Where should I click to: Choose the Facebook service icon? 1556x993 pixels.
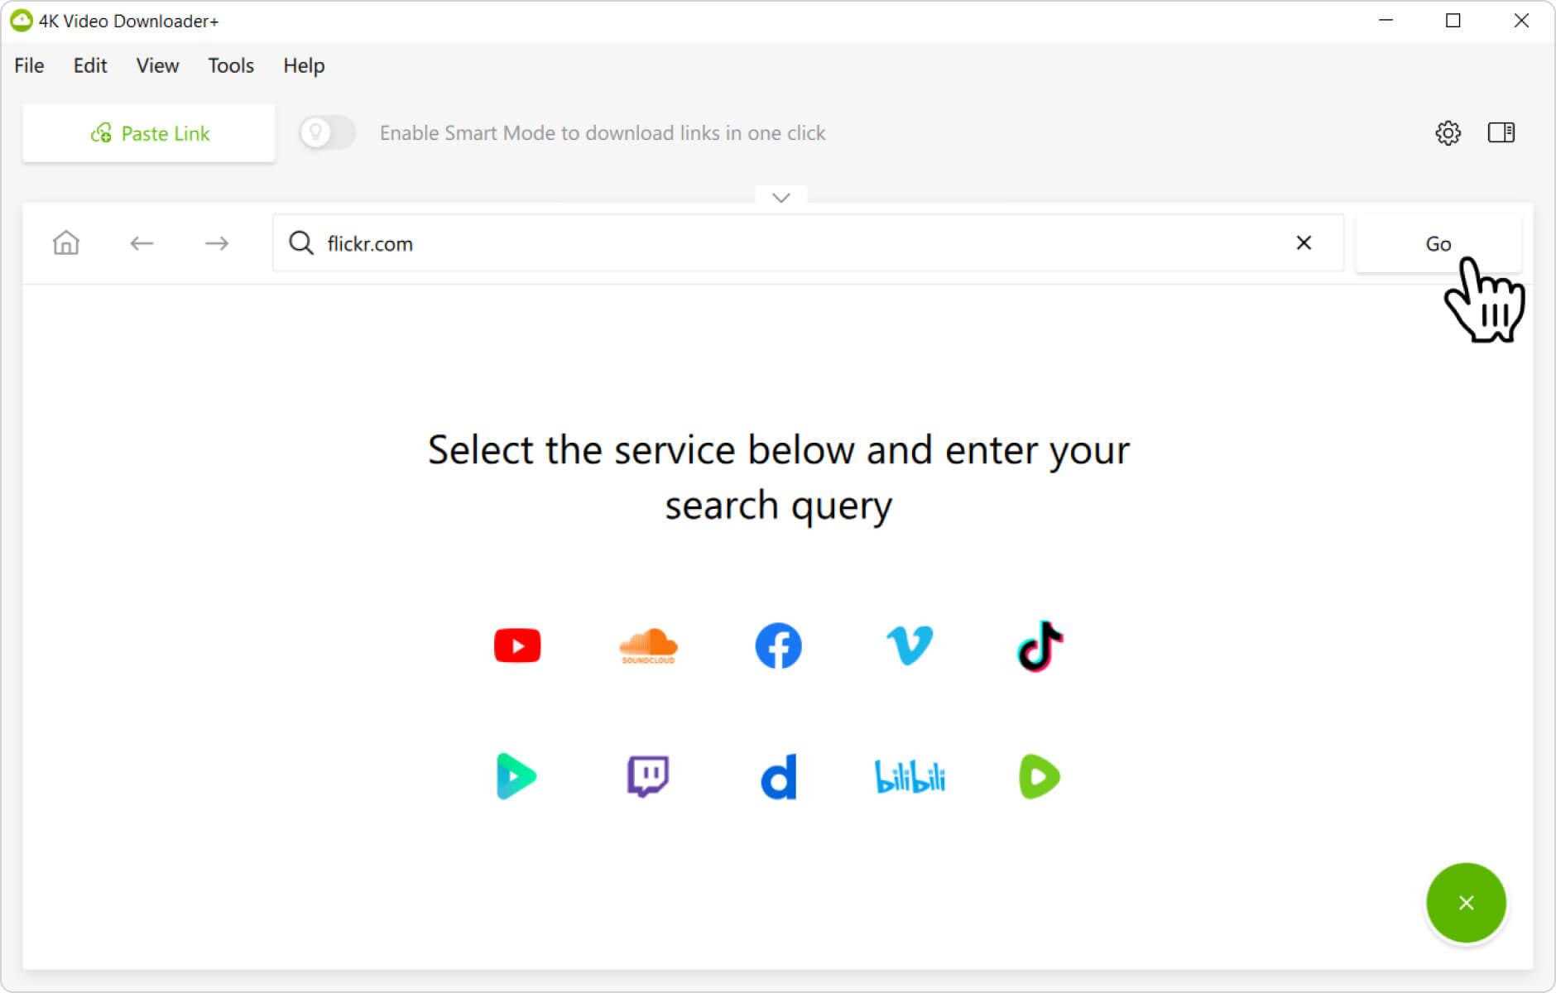click(x=778, y=645)
